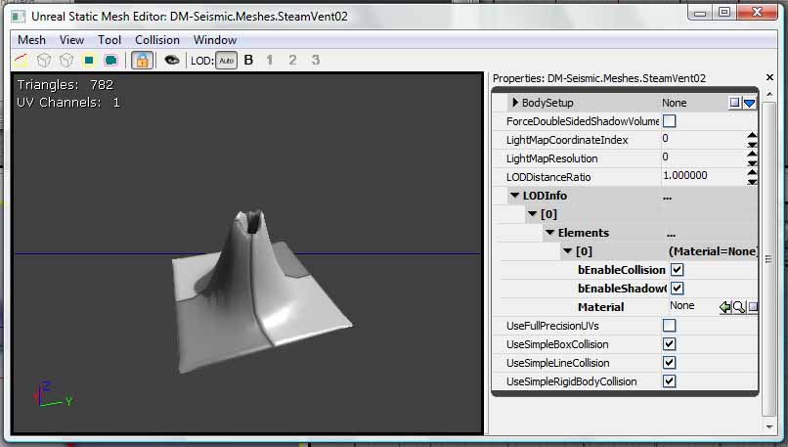Click the second wireframe cube toolbar icon
The width and height of the screenshot is (788, 447).
(66, 60)
